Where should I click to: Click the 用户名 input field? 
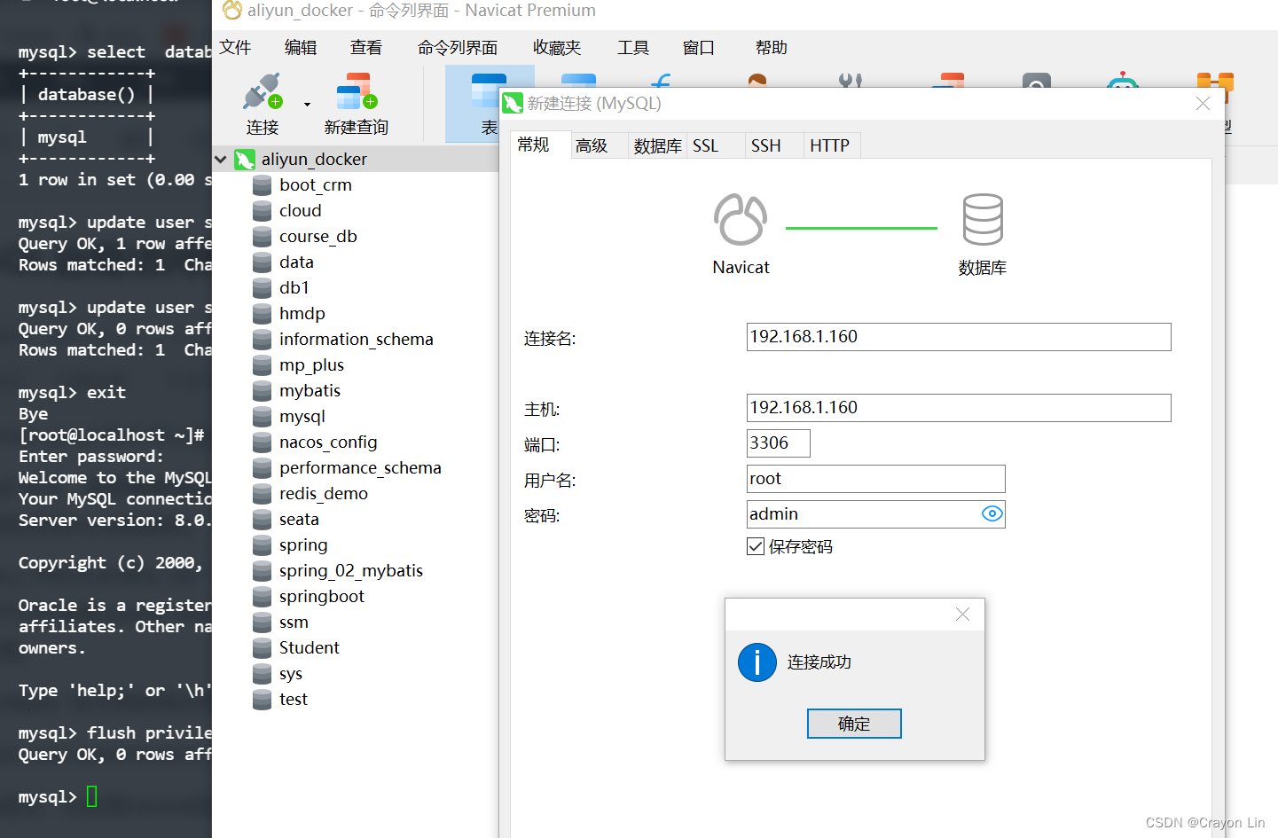(876, 479)
